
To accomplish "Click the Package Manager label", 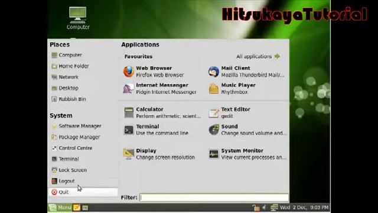I will click(79, 137).
